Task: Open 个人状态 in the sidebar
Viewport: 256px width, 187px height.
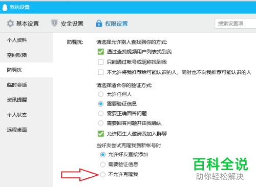Action: point(27,115)
